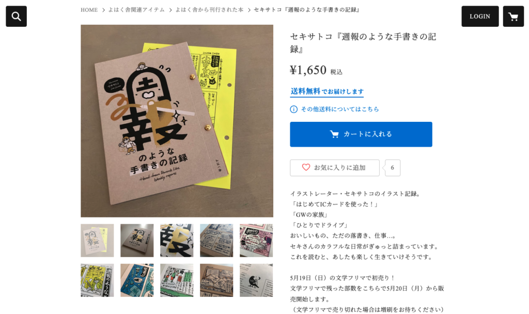Click the main product photo
The image size is (529, 314).
click(x=177, y=121)
